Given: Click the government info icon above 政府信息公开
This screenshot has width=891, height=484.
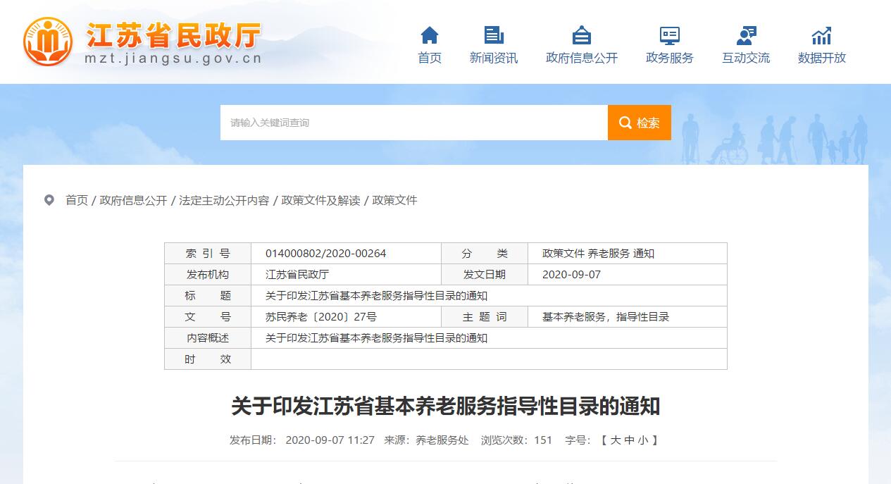Looking at the screenshot, I should click(x=582, y=35).
